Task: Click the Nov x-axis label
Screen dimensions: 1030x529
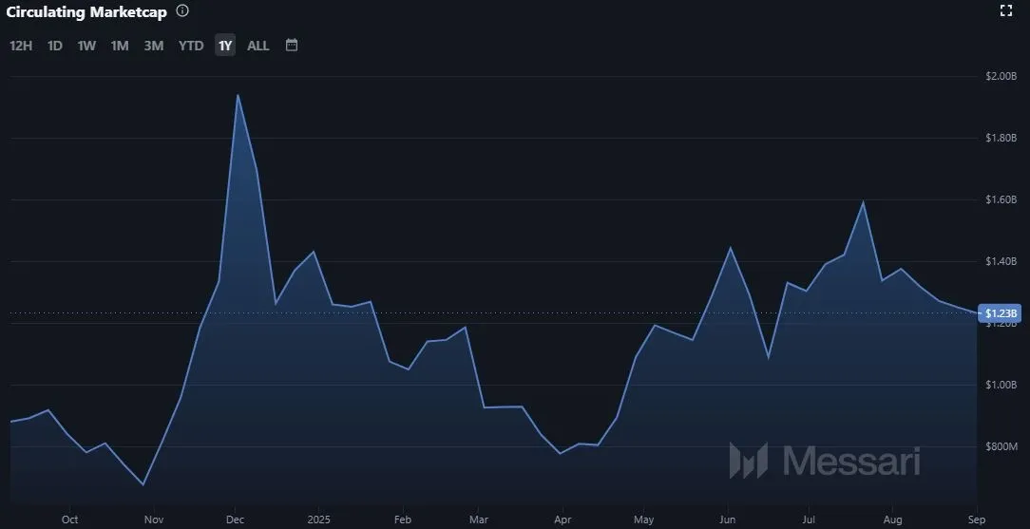Action: click(154, 520)
